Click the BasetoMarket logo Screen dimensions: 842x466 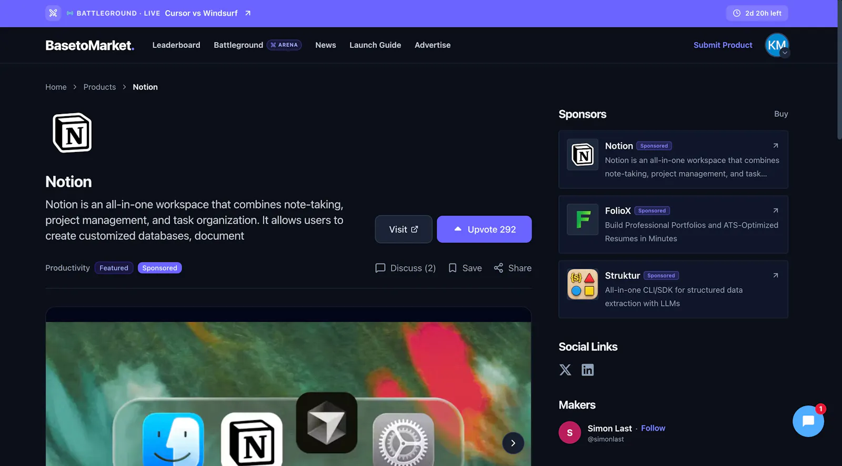click(90, 45)
